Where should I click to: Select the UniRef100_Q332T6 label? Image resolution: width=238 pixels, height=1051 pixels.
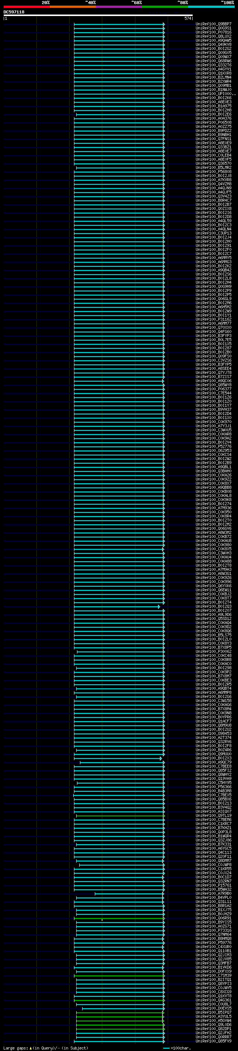pos(213,65)
